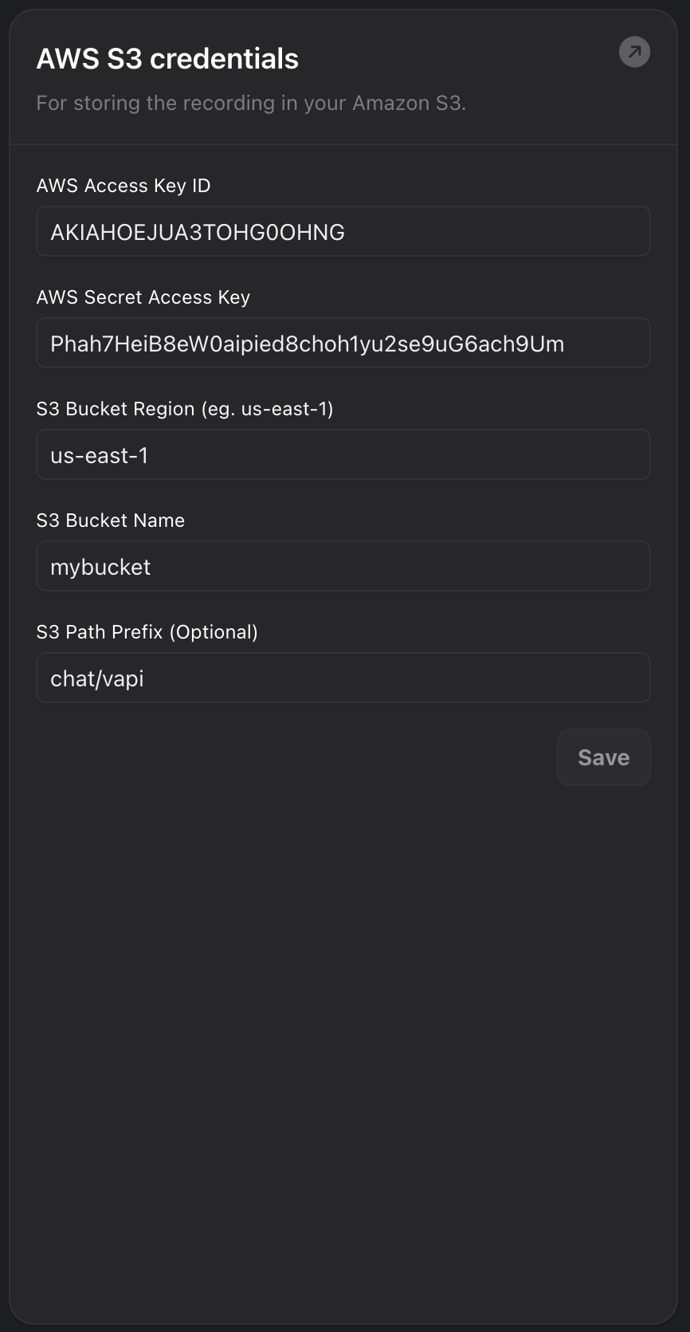The width and height of the screenshot is (690, 1332).
Task: Click the secret key value starting with Phah7
Action: click(307, 344)
